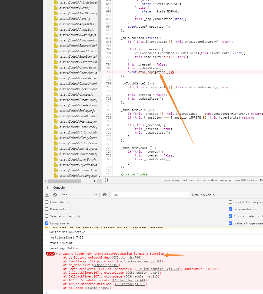Click line number 716 in gutter
Image resolution: width=263 pixels, height=294 pixels.
tap(109, 110)
